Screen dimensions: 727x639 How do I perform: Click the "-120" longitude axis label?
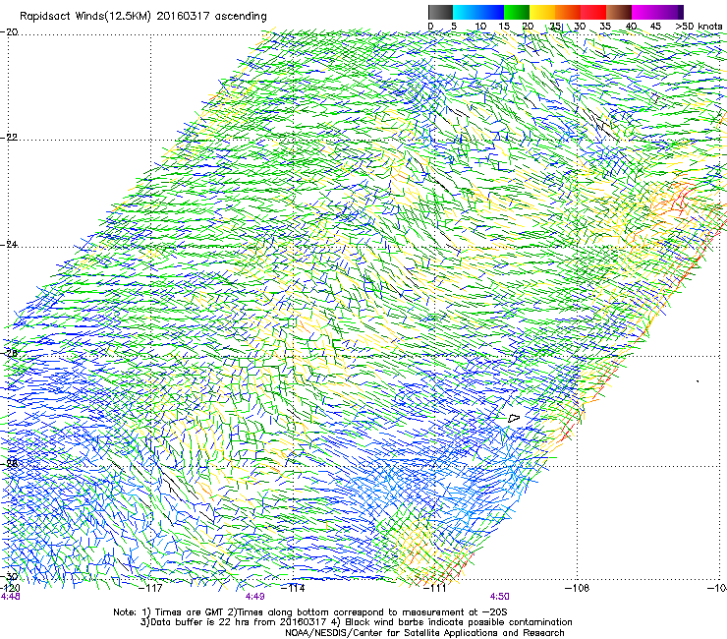[10, 588]
